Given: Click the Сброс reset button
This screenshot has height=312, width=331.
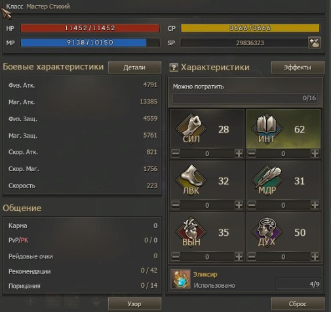Looking at the screenshot, I should tap(298, 303).
